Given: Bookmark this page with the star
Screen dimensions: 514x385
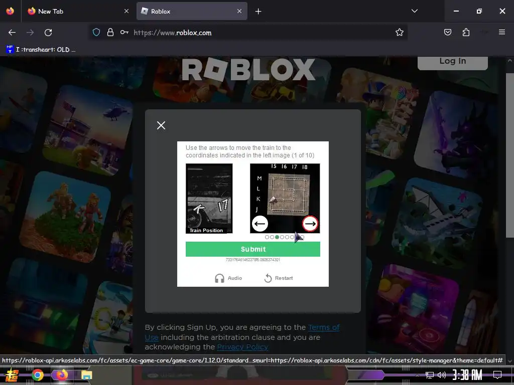Looking at the screenshot, I should [x=399, y=32].
